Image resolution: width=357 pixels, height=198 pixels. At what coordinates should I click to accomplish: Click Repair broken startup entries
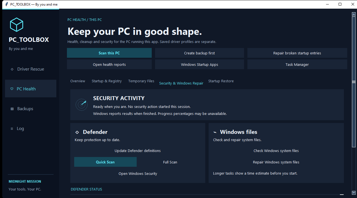tap(297, 53)
